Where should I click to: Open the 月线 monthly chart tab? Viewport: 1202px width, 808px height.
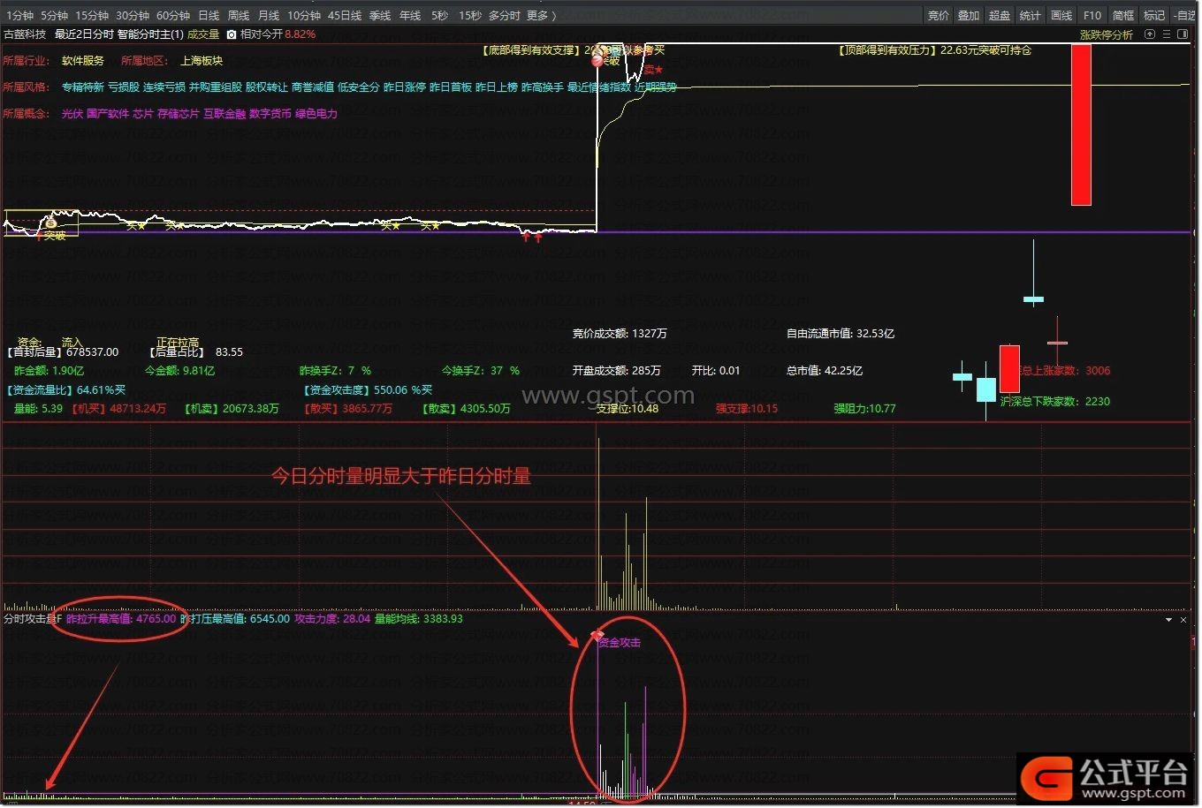click(269, 16)
